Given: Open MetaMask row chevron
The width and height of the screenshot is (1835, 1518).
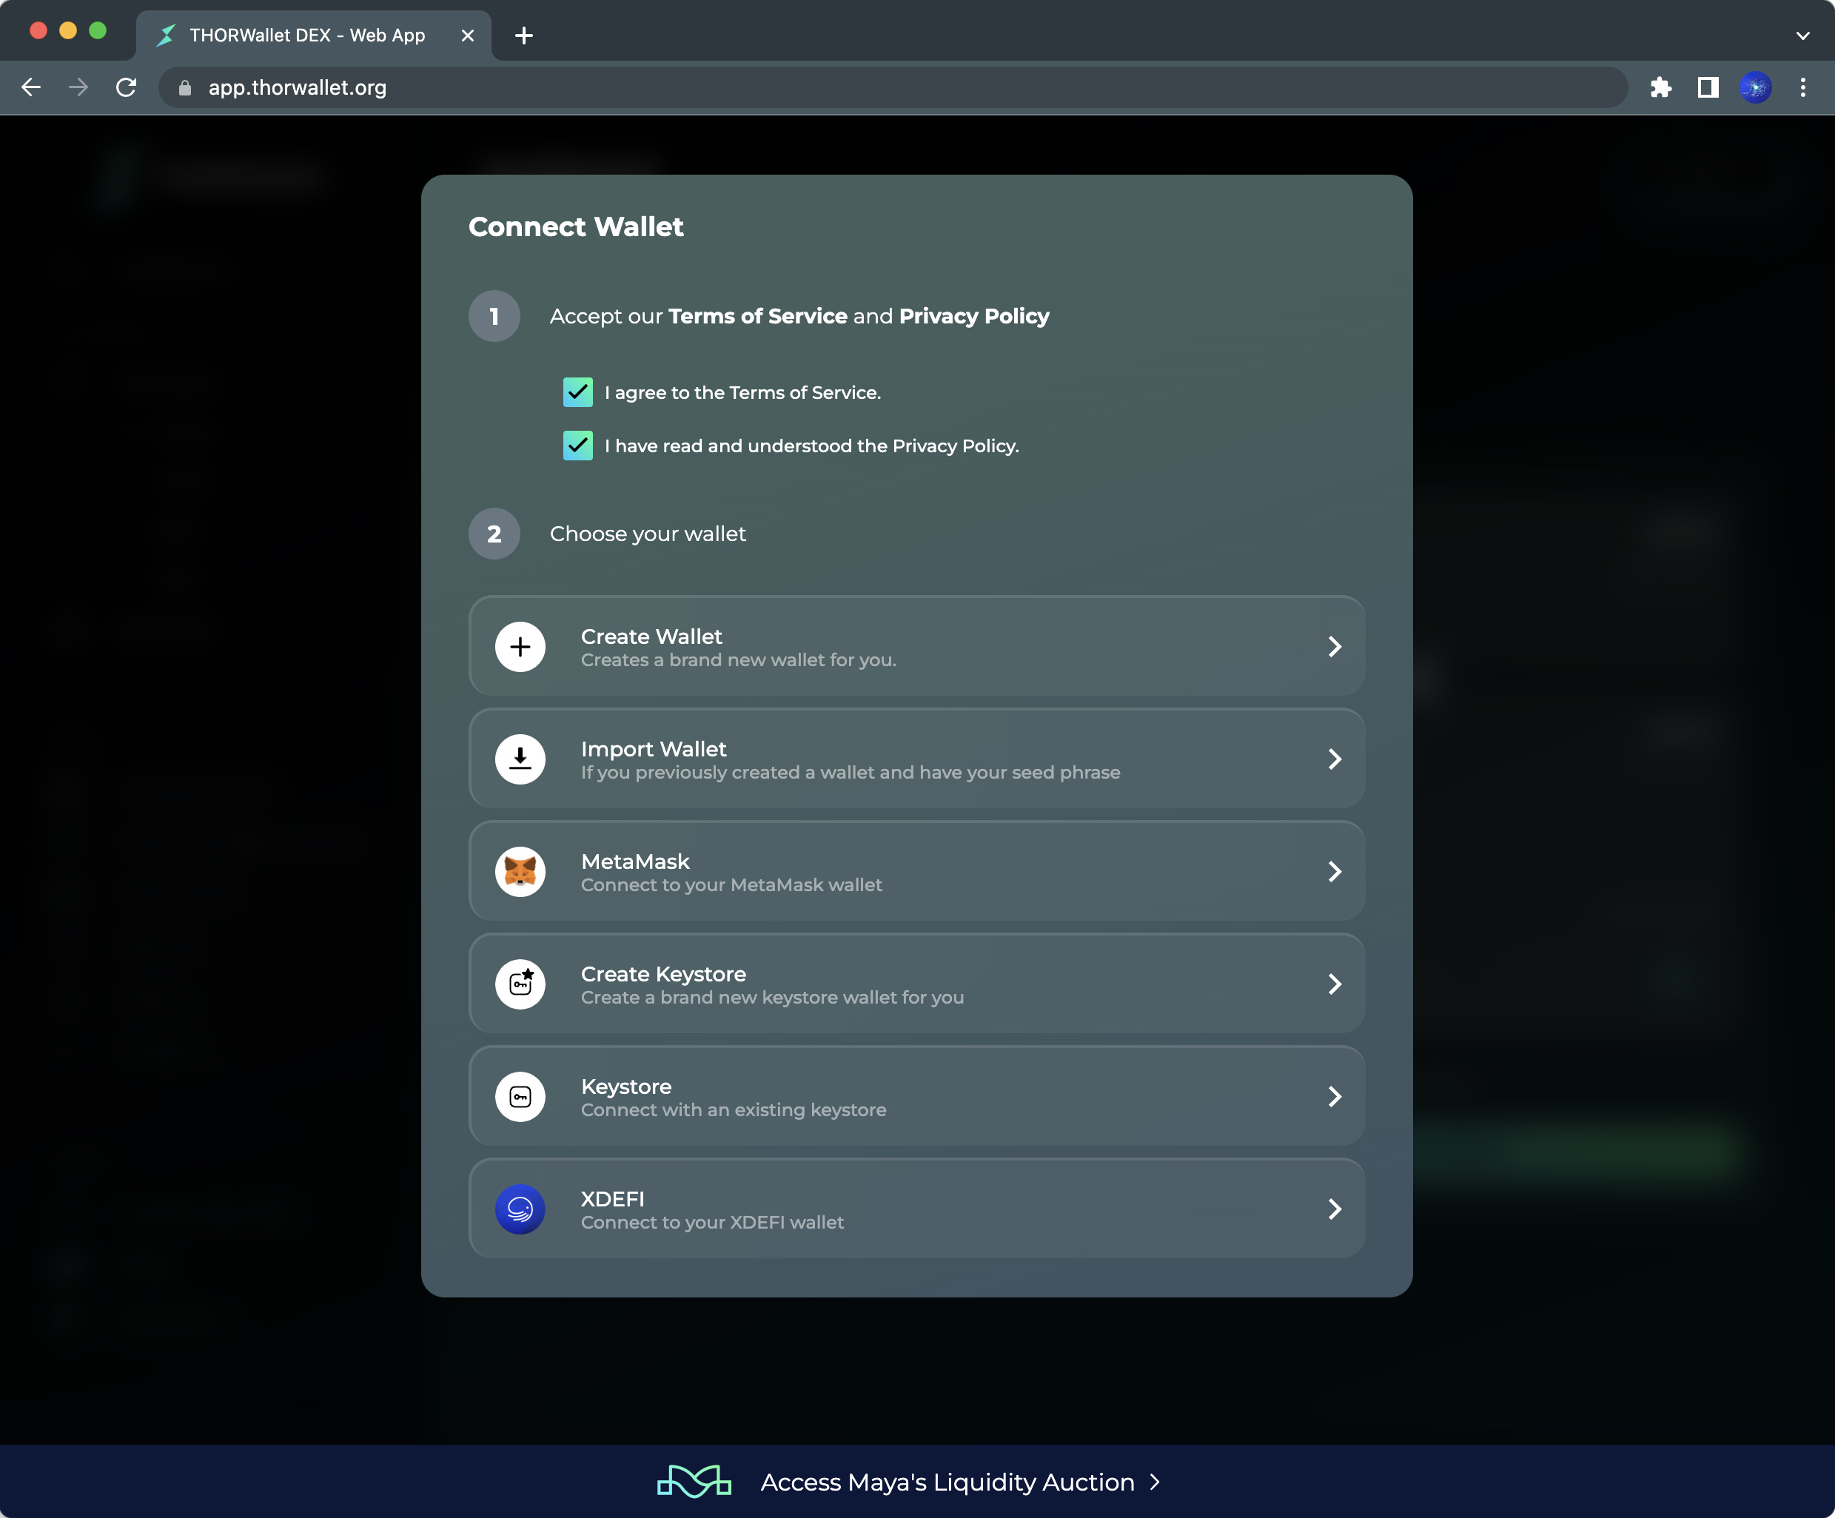Looking at the screenshot, I should (1335, 871).
